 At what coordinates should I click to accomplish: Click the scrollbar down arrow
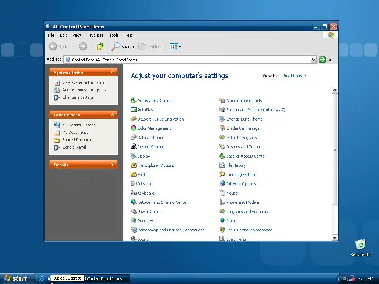point(335,237)
